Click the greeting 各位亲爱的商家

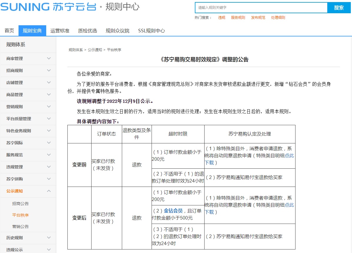click(94, 74)
